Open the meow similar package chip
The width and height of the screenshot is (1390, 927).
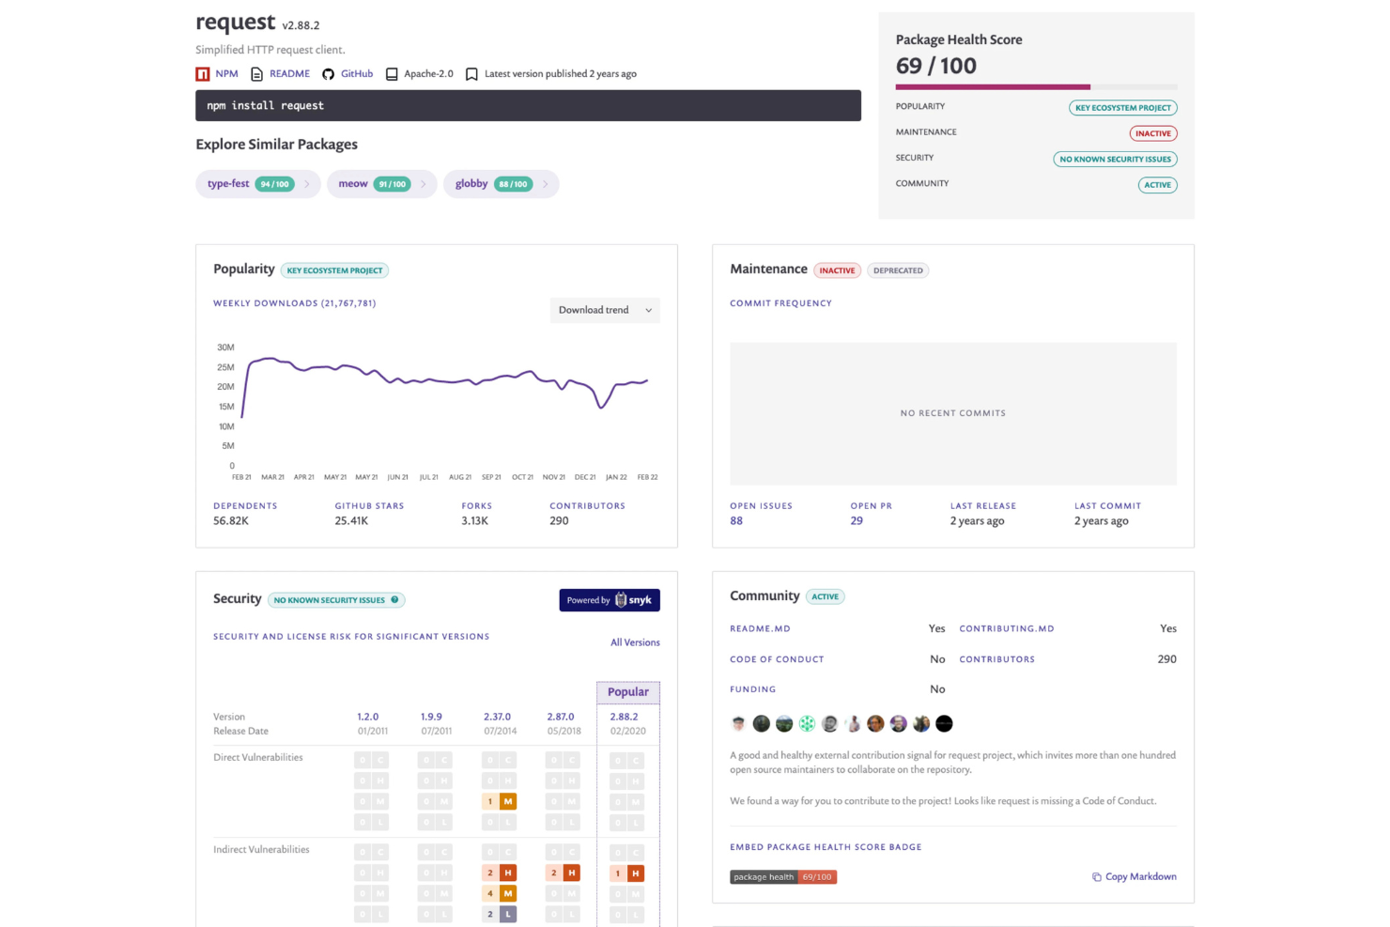click(381, 184)
